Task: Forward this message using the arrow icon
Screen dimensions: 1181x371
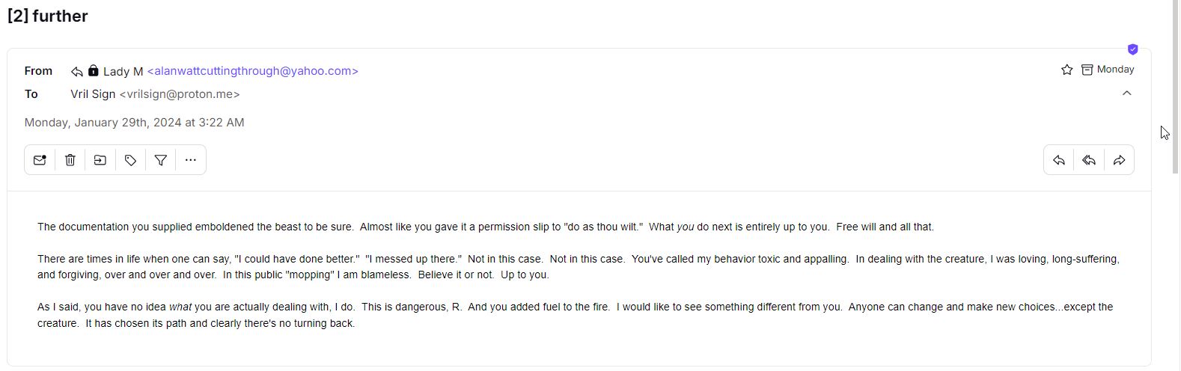Action: point(1119,160)
